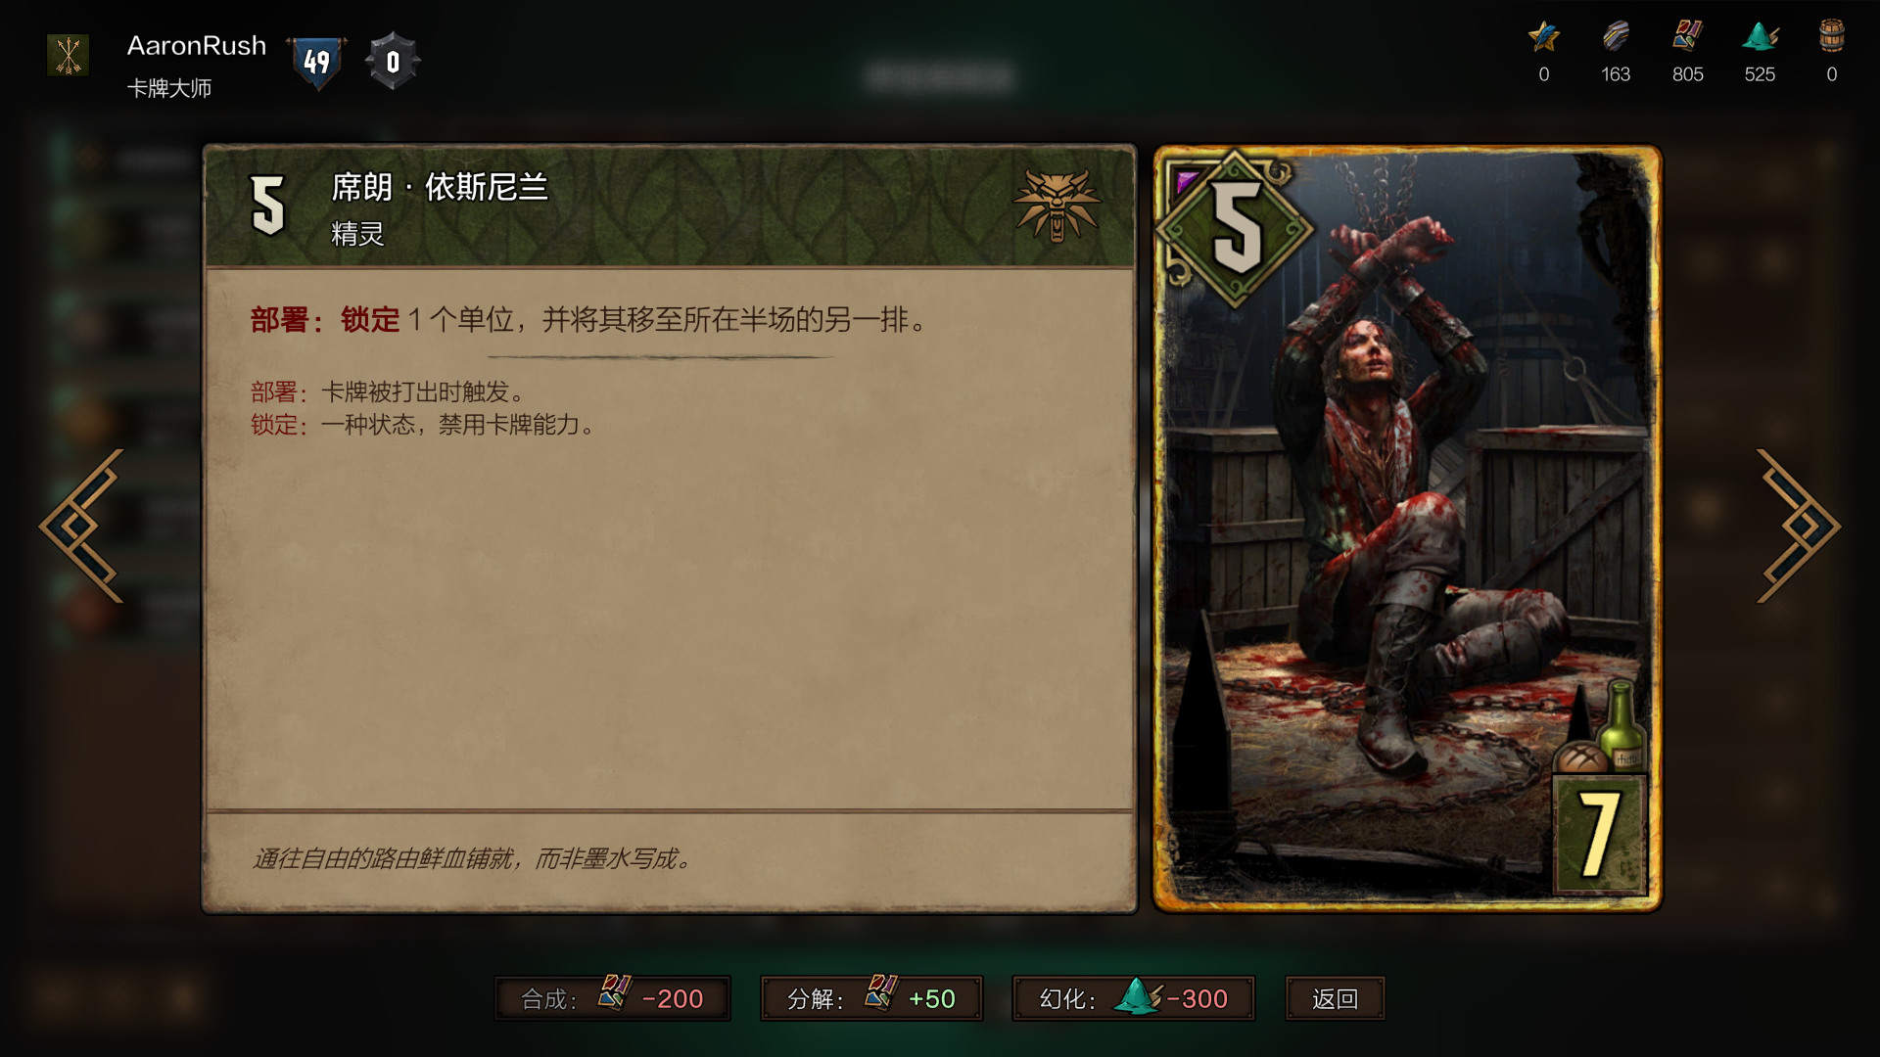This screenshot has height=1057, width=1880.
Task: Click the 合成 craft button for -200
Action: pos(613,998)
